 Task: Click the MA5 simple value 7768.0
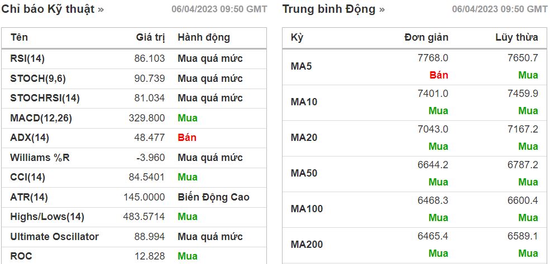[433, 58]
